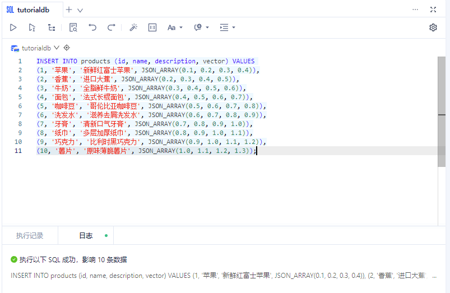Click line number 1 in the gutter
The width and height of the screenshot is (450, 293).
click(x=20, y=61)
